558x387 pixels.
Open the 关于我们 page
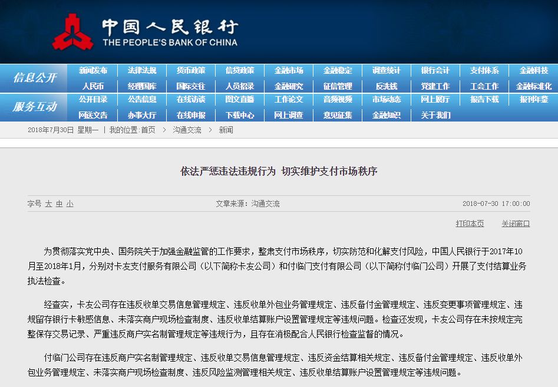pyautogui.click(x=435, y=116)
